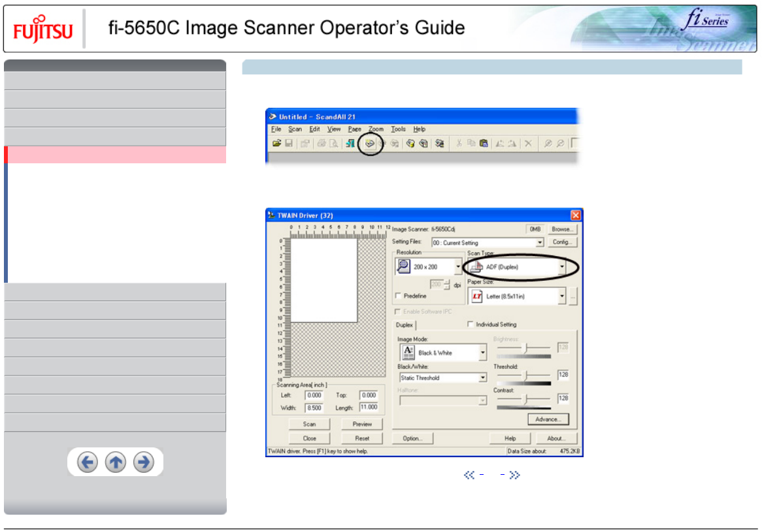
Task: Tick the Individual Setting checkbox
Action: (471, 324)
